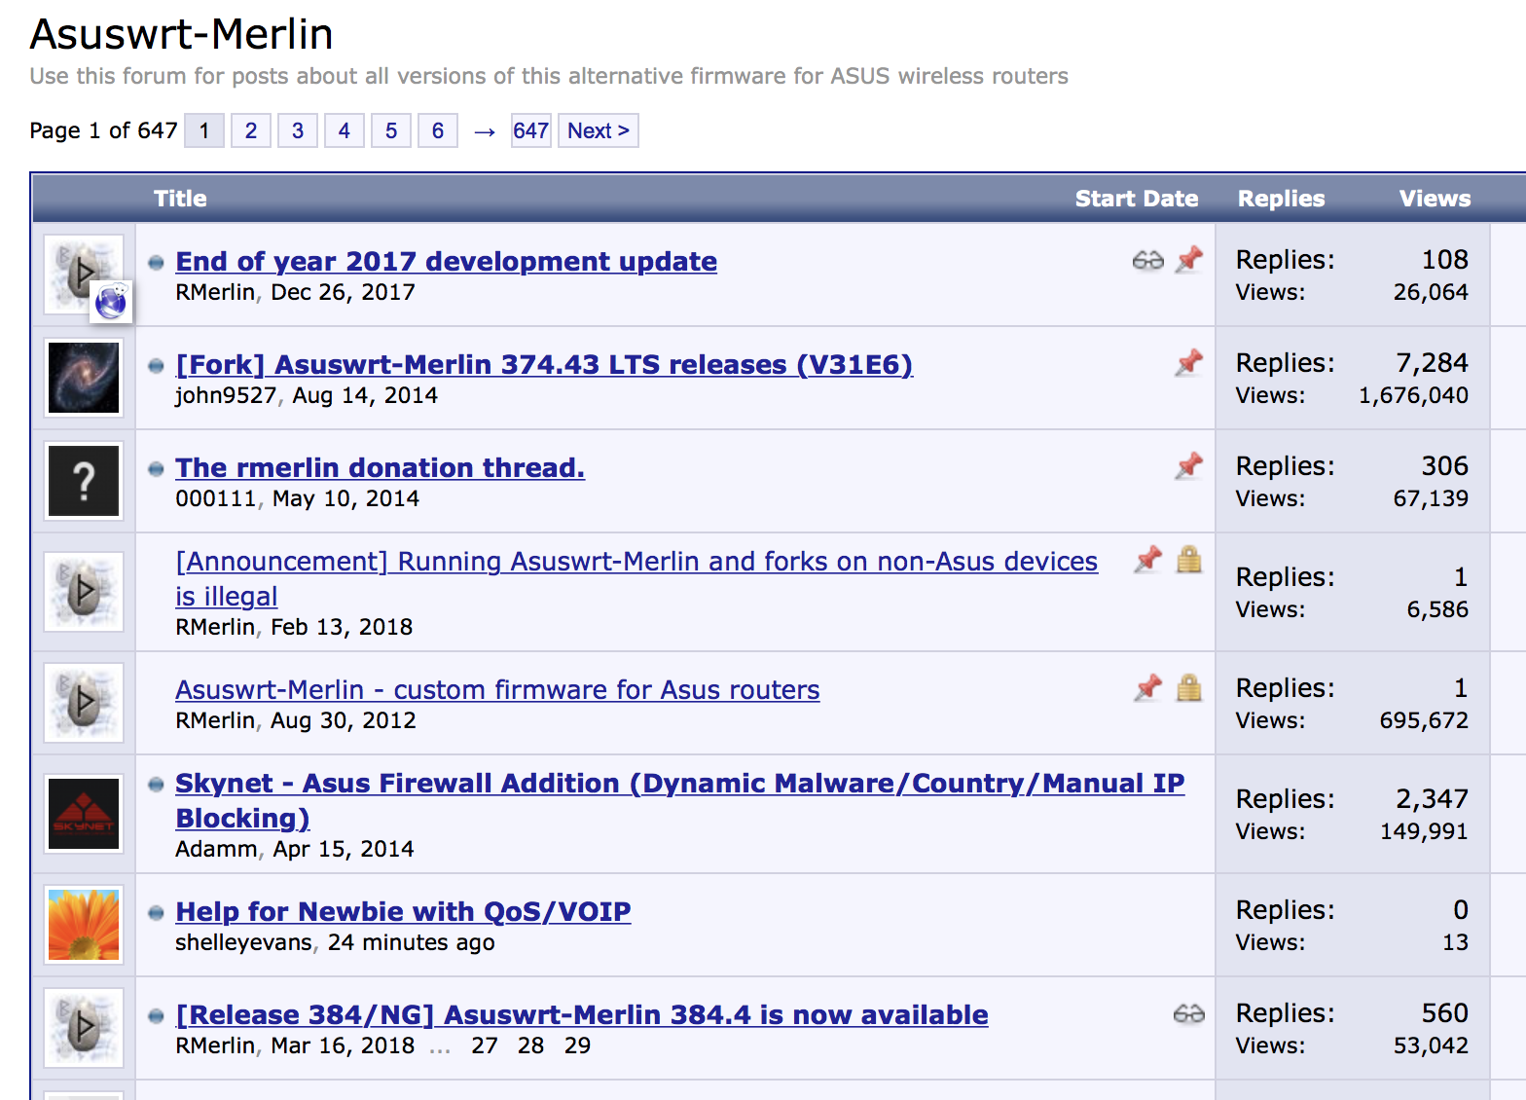Click sticky pin icon on Announcement thread
The height and width of the screenshot is (1100, 1526).
click(x=1148, y=560)
